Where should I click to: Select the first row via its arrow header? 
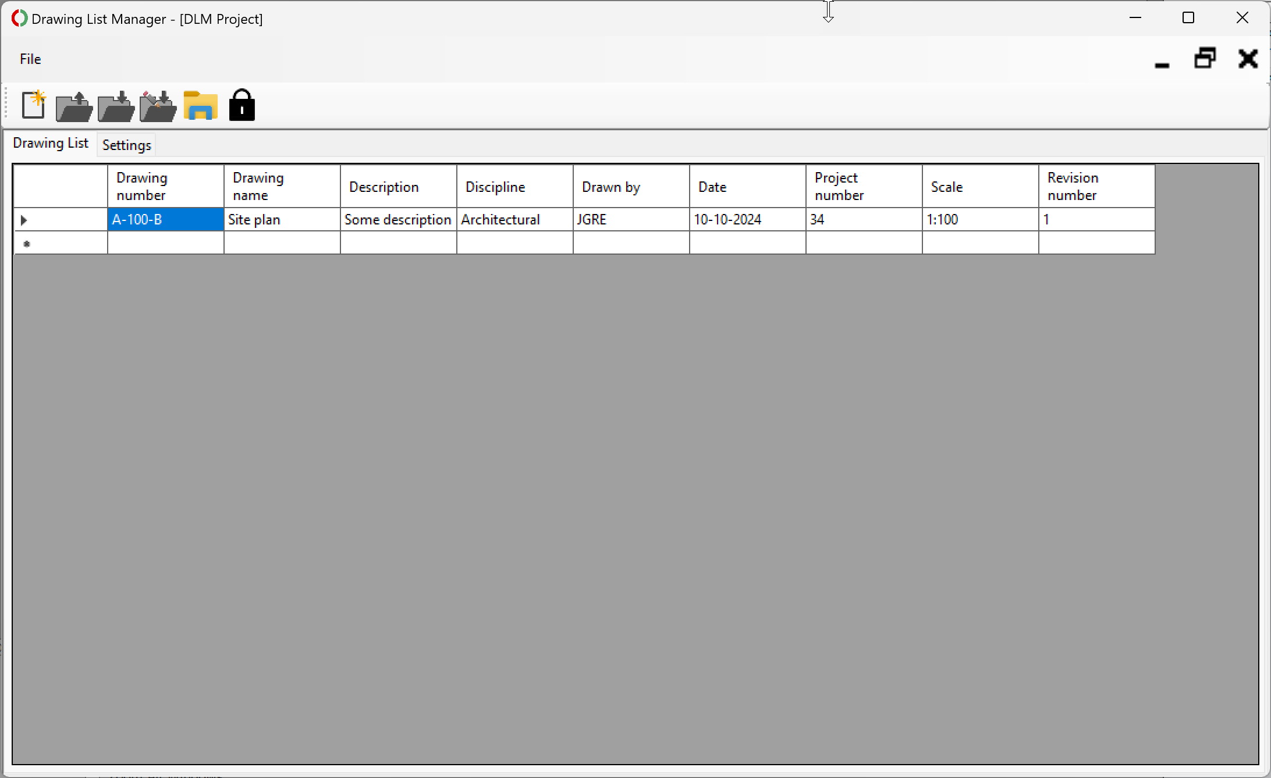(x=60, y=220)
